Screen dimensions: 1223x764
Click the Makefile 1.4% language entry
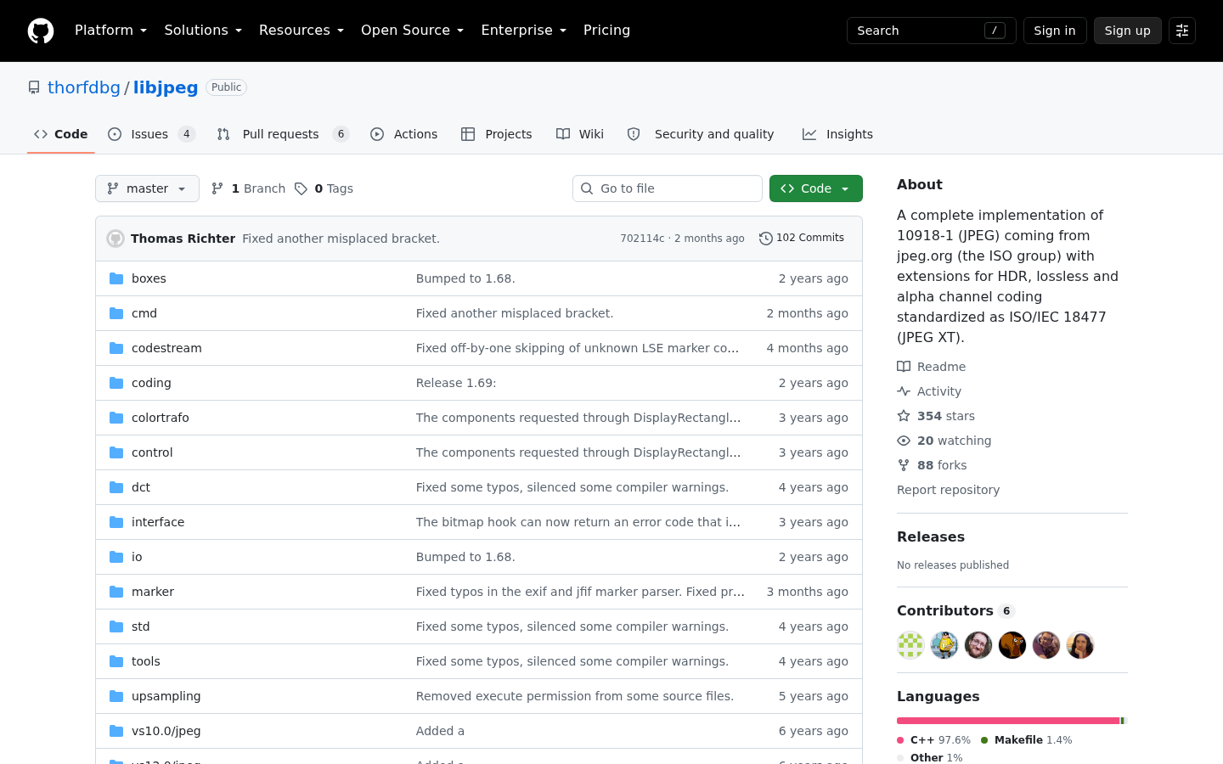pos(1026,740)
